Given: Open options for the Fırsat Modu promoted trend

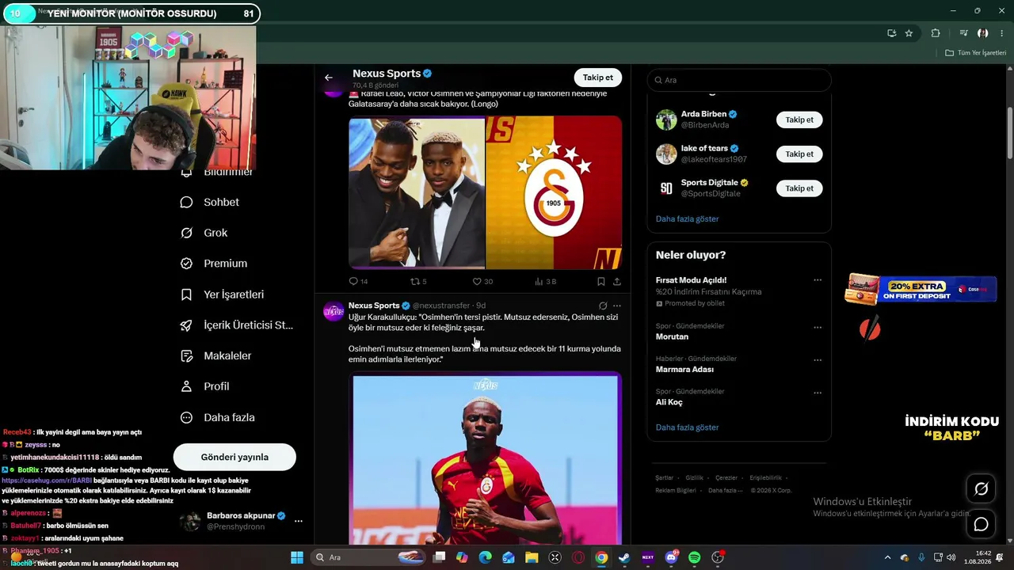Looking at the screenshot, I should pos(818,280).
